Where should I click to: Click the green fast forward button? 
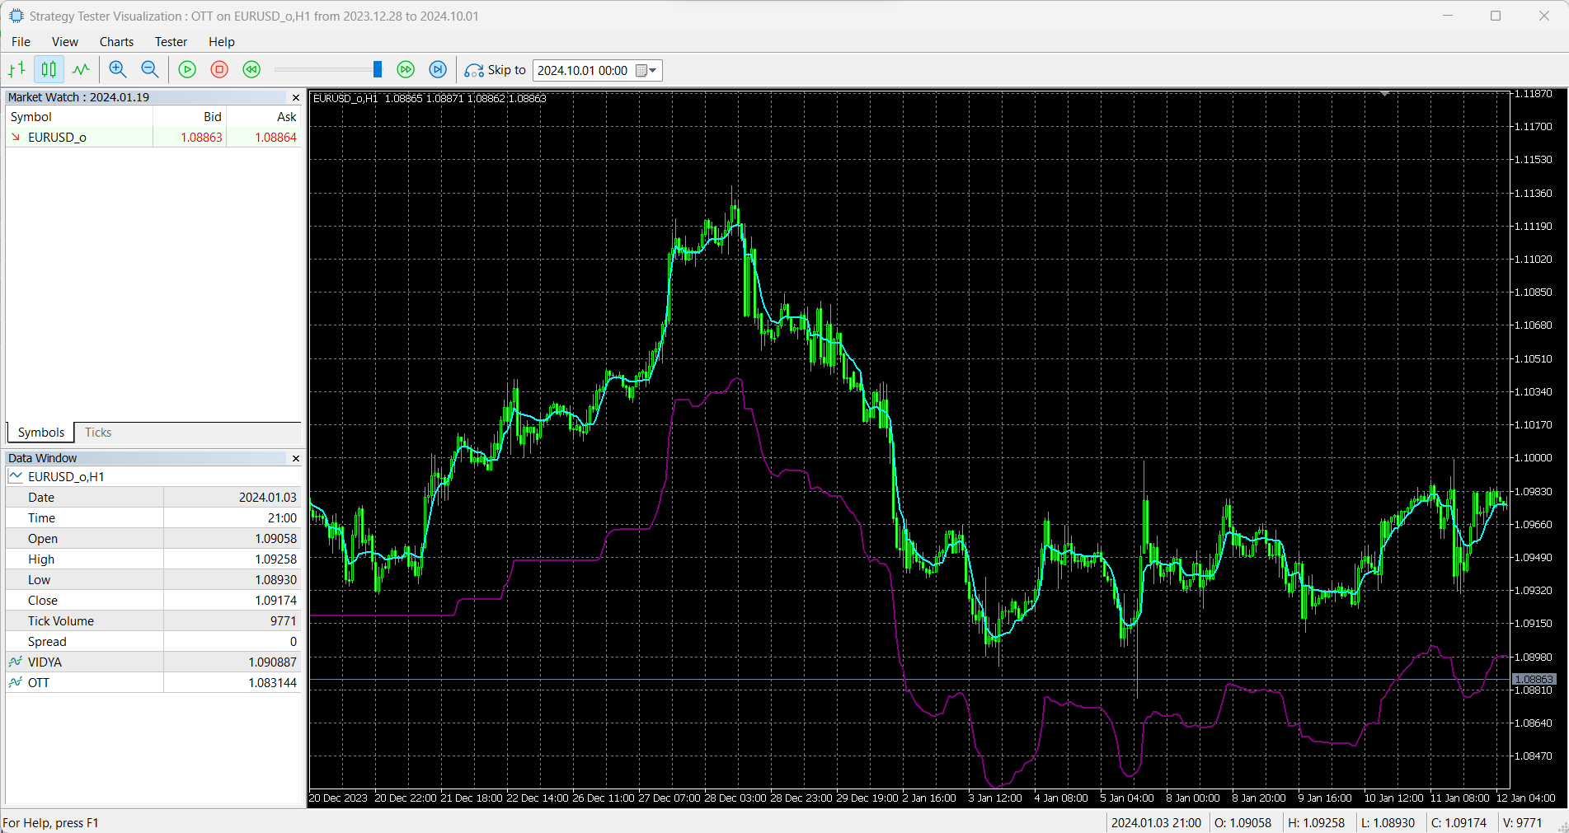pyautogui.click(x=406, y=70)
